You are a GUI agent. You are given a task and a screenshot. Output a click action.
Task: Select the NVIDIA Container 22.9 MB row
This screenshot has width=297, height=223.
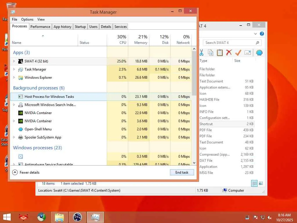coord(101,113)
